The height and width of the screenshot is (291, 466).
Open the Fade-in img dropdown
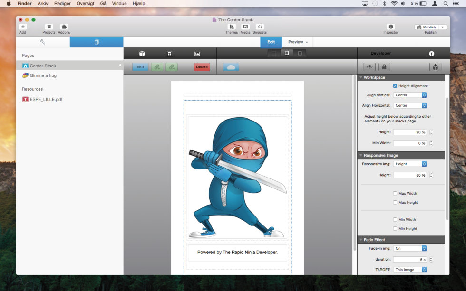tap(410, 248)
